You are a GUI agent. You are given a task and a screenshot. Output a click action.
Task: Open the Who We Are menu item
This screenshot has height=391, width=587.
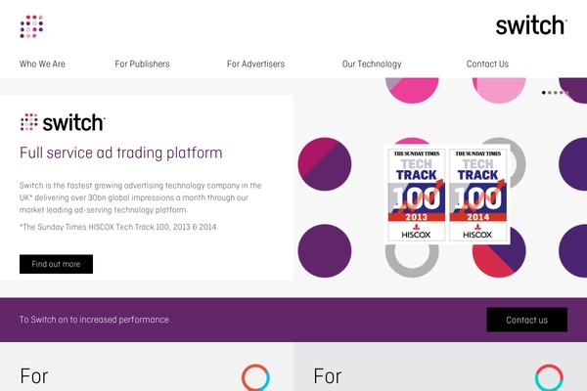point(42,64)
